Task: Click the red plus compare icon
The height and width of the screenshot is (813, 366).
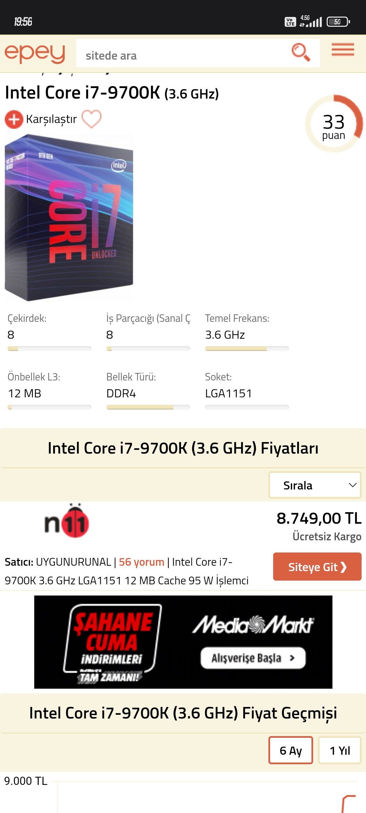Action: click(14, 119)
